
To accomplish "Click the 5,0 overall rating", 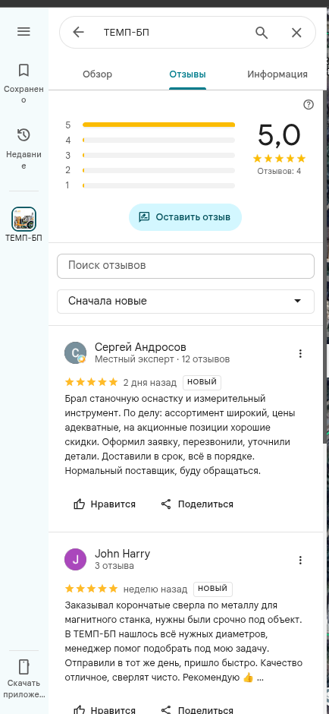I will (x=279, y=134).
